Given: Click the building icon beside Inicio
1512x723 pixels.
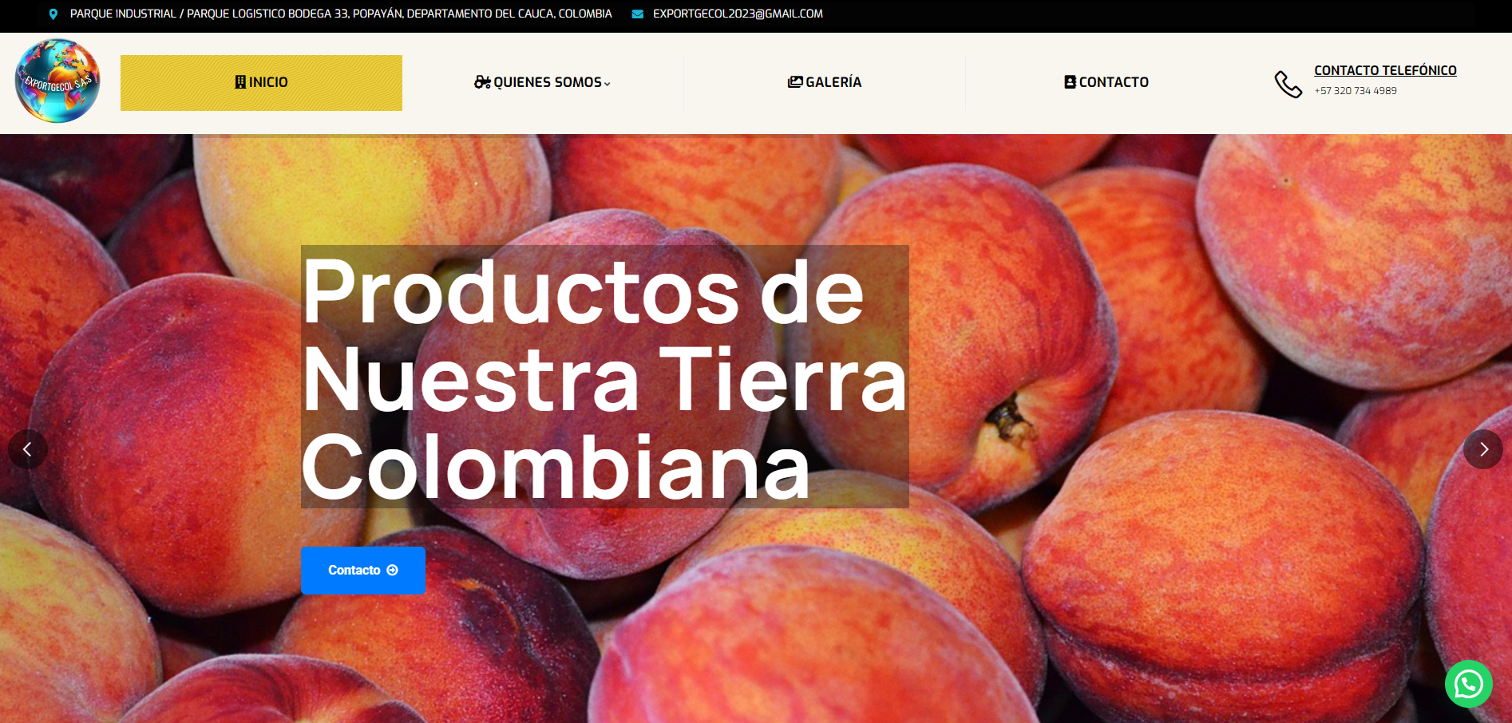Looking at the screenshot, I should point(240,82).
